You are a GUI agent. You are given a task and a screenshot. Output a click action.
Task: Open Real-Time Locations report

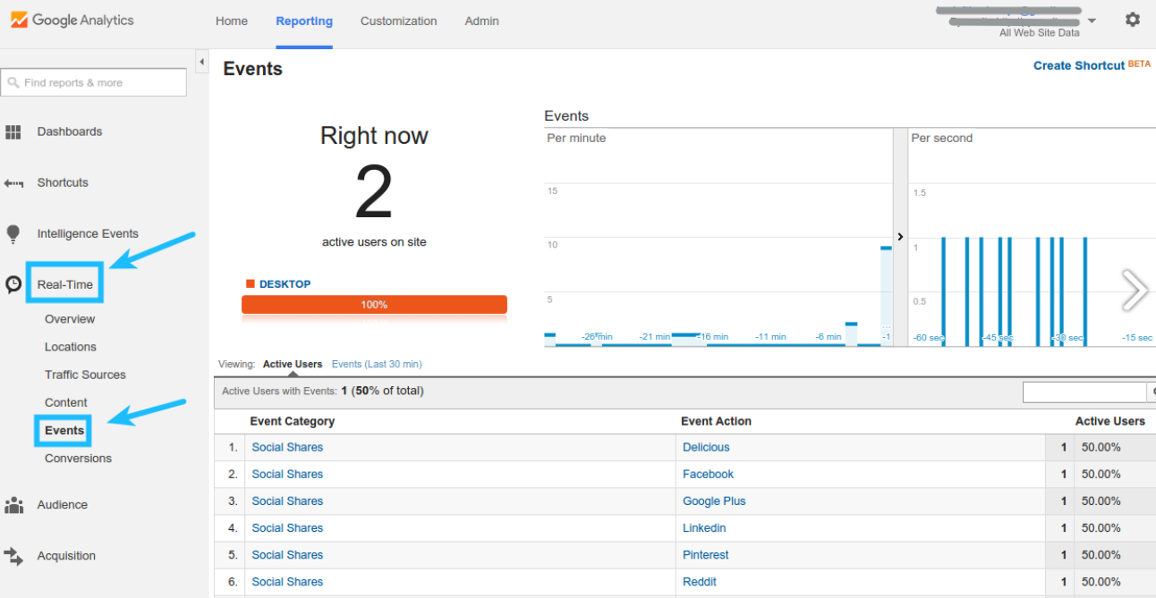pos(71,347)
